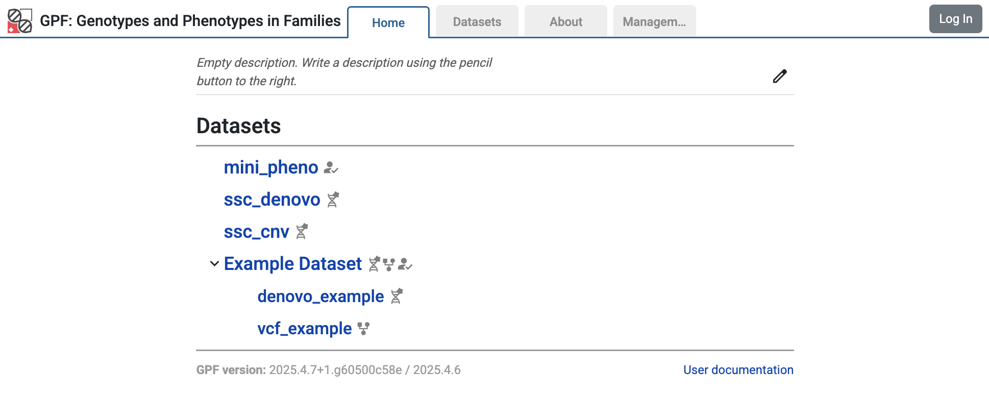Viewport: 989px width, 396px height.
Task: Open the ssc_denovo dataset
Action: pos(272,200)
